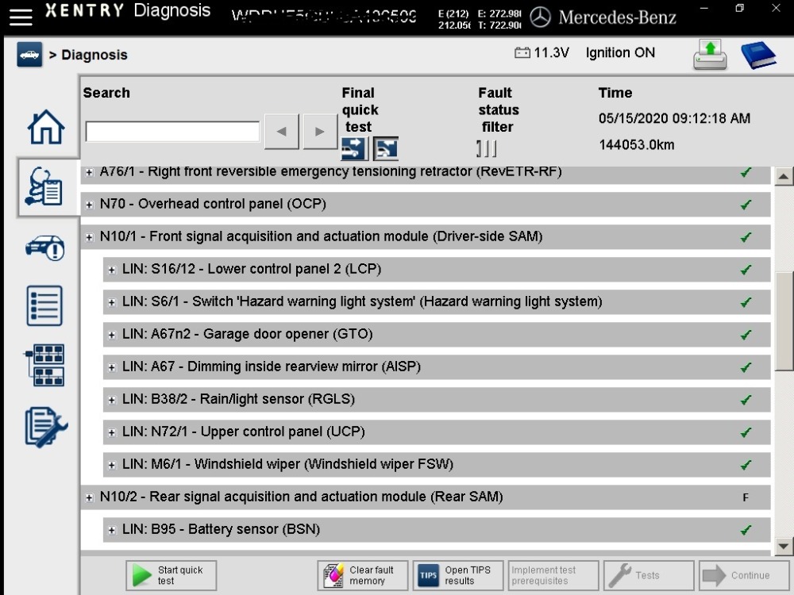Click green checkmark of Rain/light sensor row
794x595 pixels.
tap(746, 400)
